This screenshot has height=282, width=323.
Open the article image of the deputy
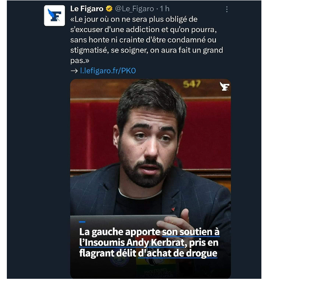[150, 179]
